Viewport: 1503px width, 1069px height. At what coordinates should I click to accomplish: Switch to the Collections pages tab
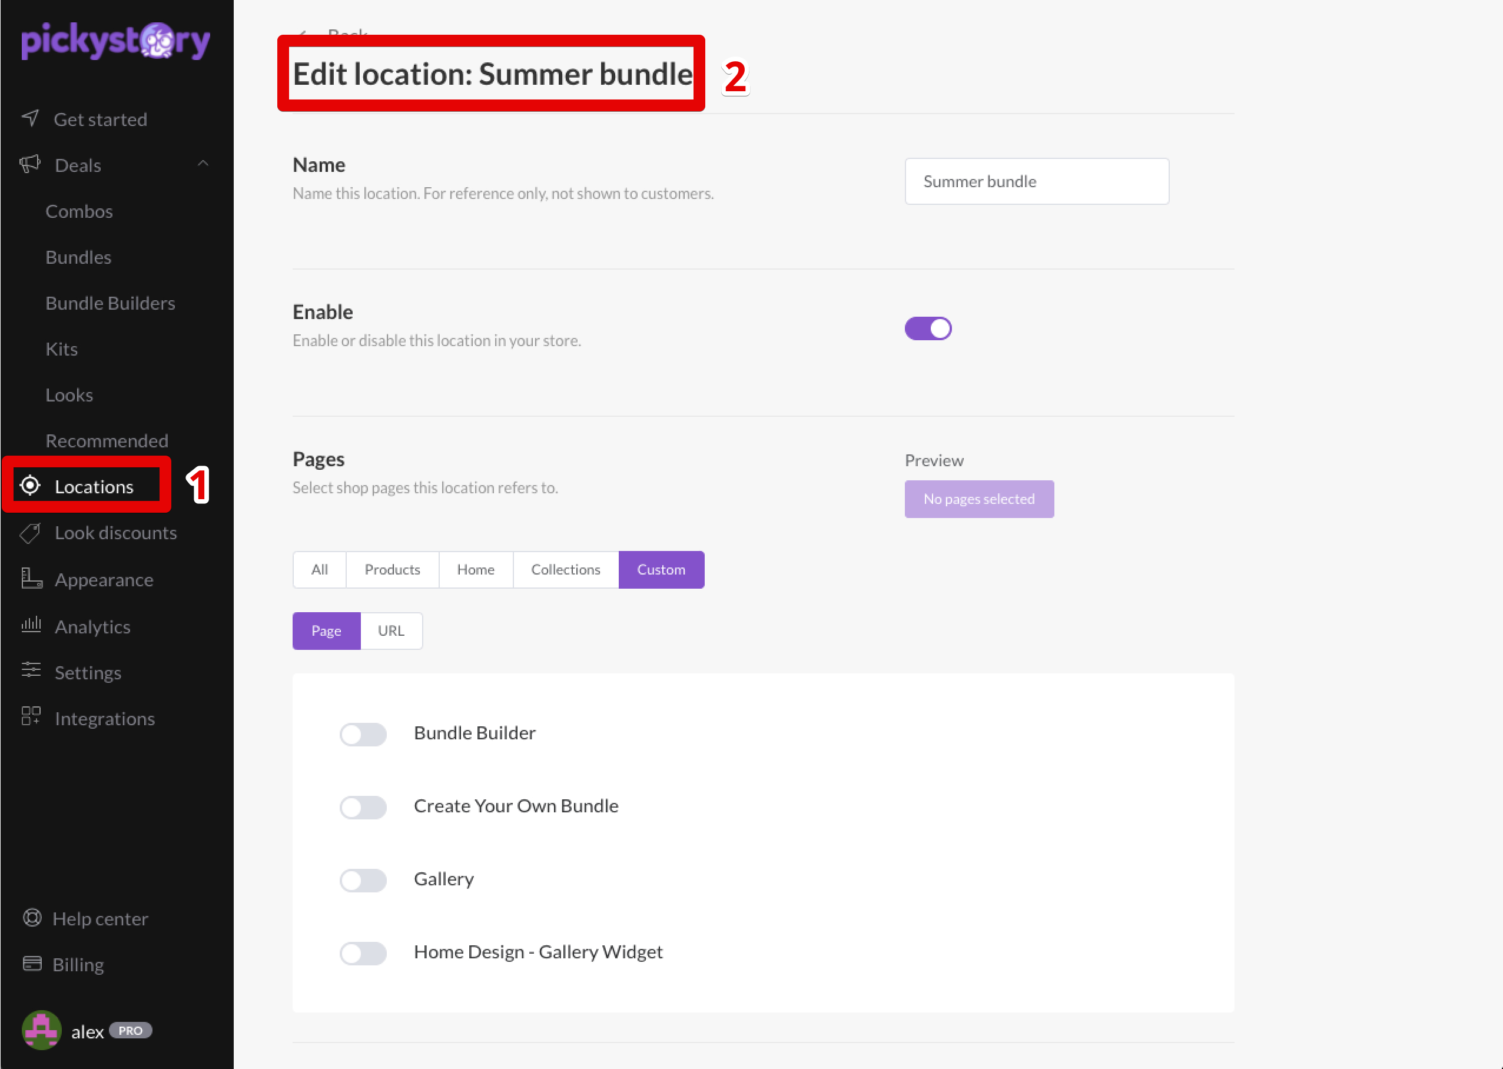click(566, 569)
